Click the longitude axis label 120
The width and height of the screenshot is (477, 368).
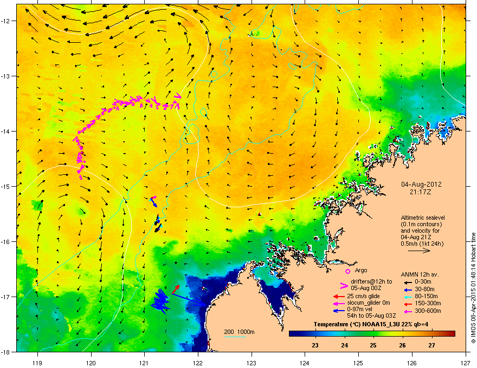pyautogui.click(x=91, y=363)
